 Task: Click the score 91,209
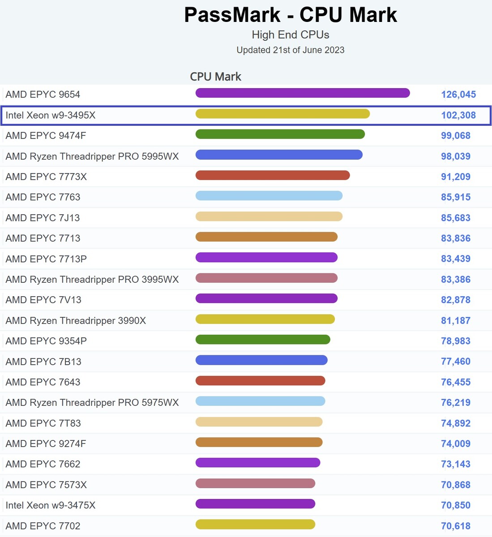(456, 177)
